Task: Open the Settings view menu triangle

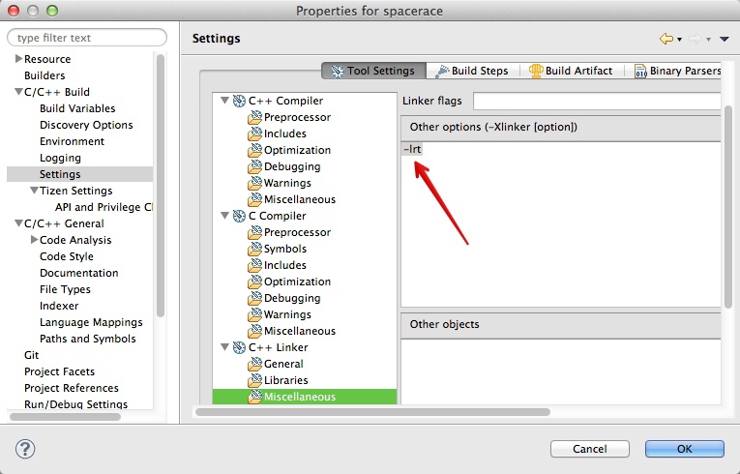Action: 724,40
